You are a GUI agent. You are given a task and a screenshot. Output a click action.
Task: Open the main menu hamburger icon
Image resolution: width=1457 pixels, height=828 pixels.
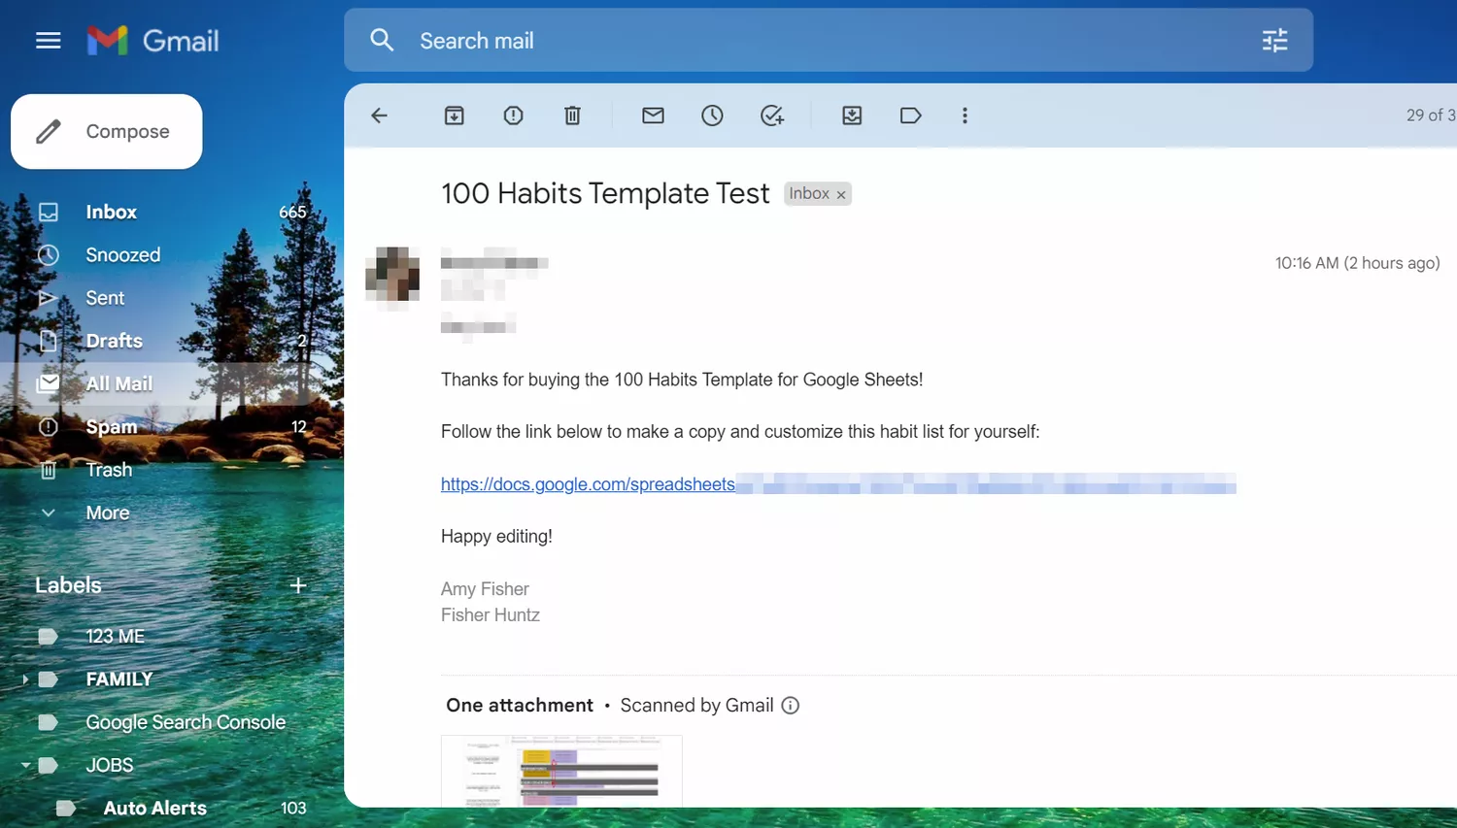click(x=48, y=41)
